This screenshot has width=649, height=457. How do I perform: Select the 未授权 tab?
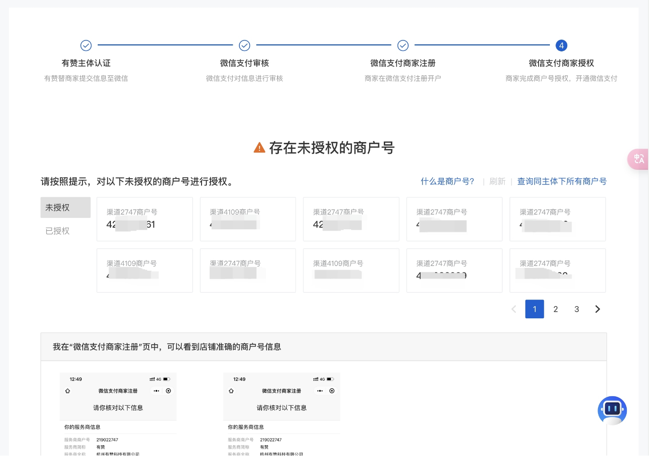[x=57, y=208]
